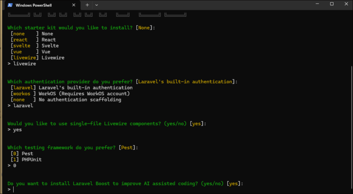Open a new tab with the plus button

[87, 4]
